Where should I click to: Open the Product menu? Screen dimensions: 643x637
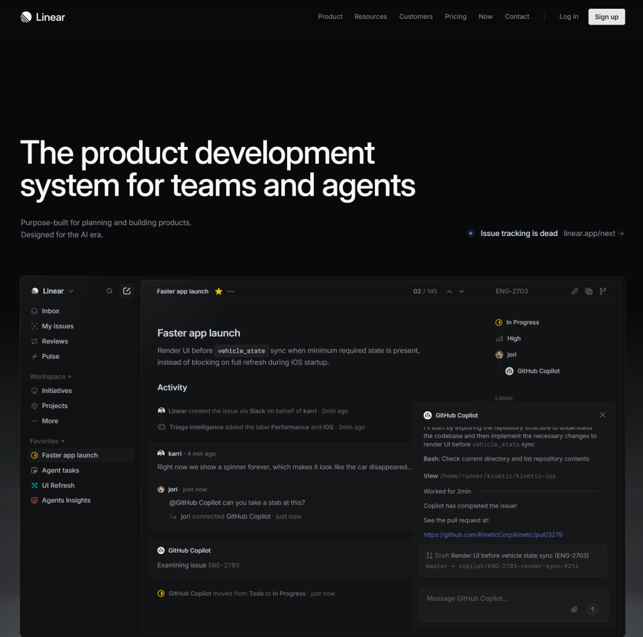tap(330, 17)
